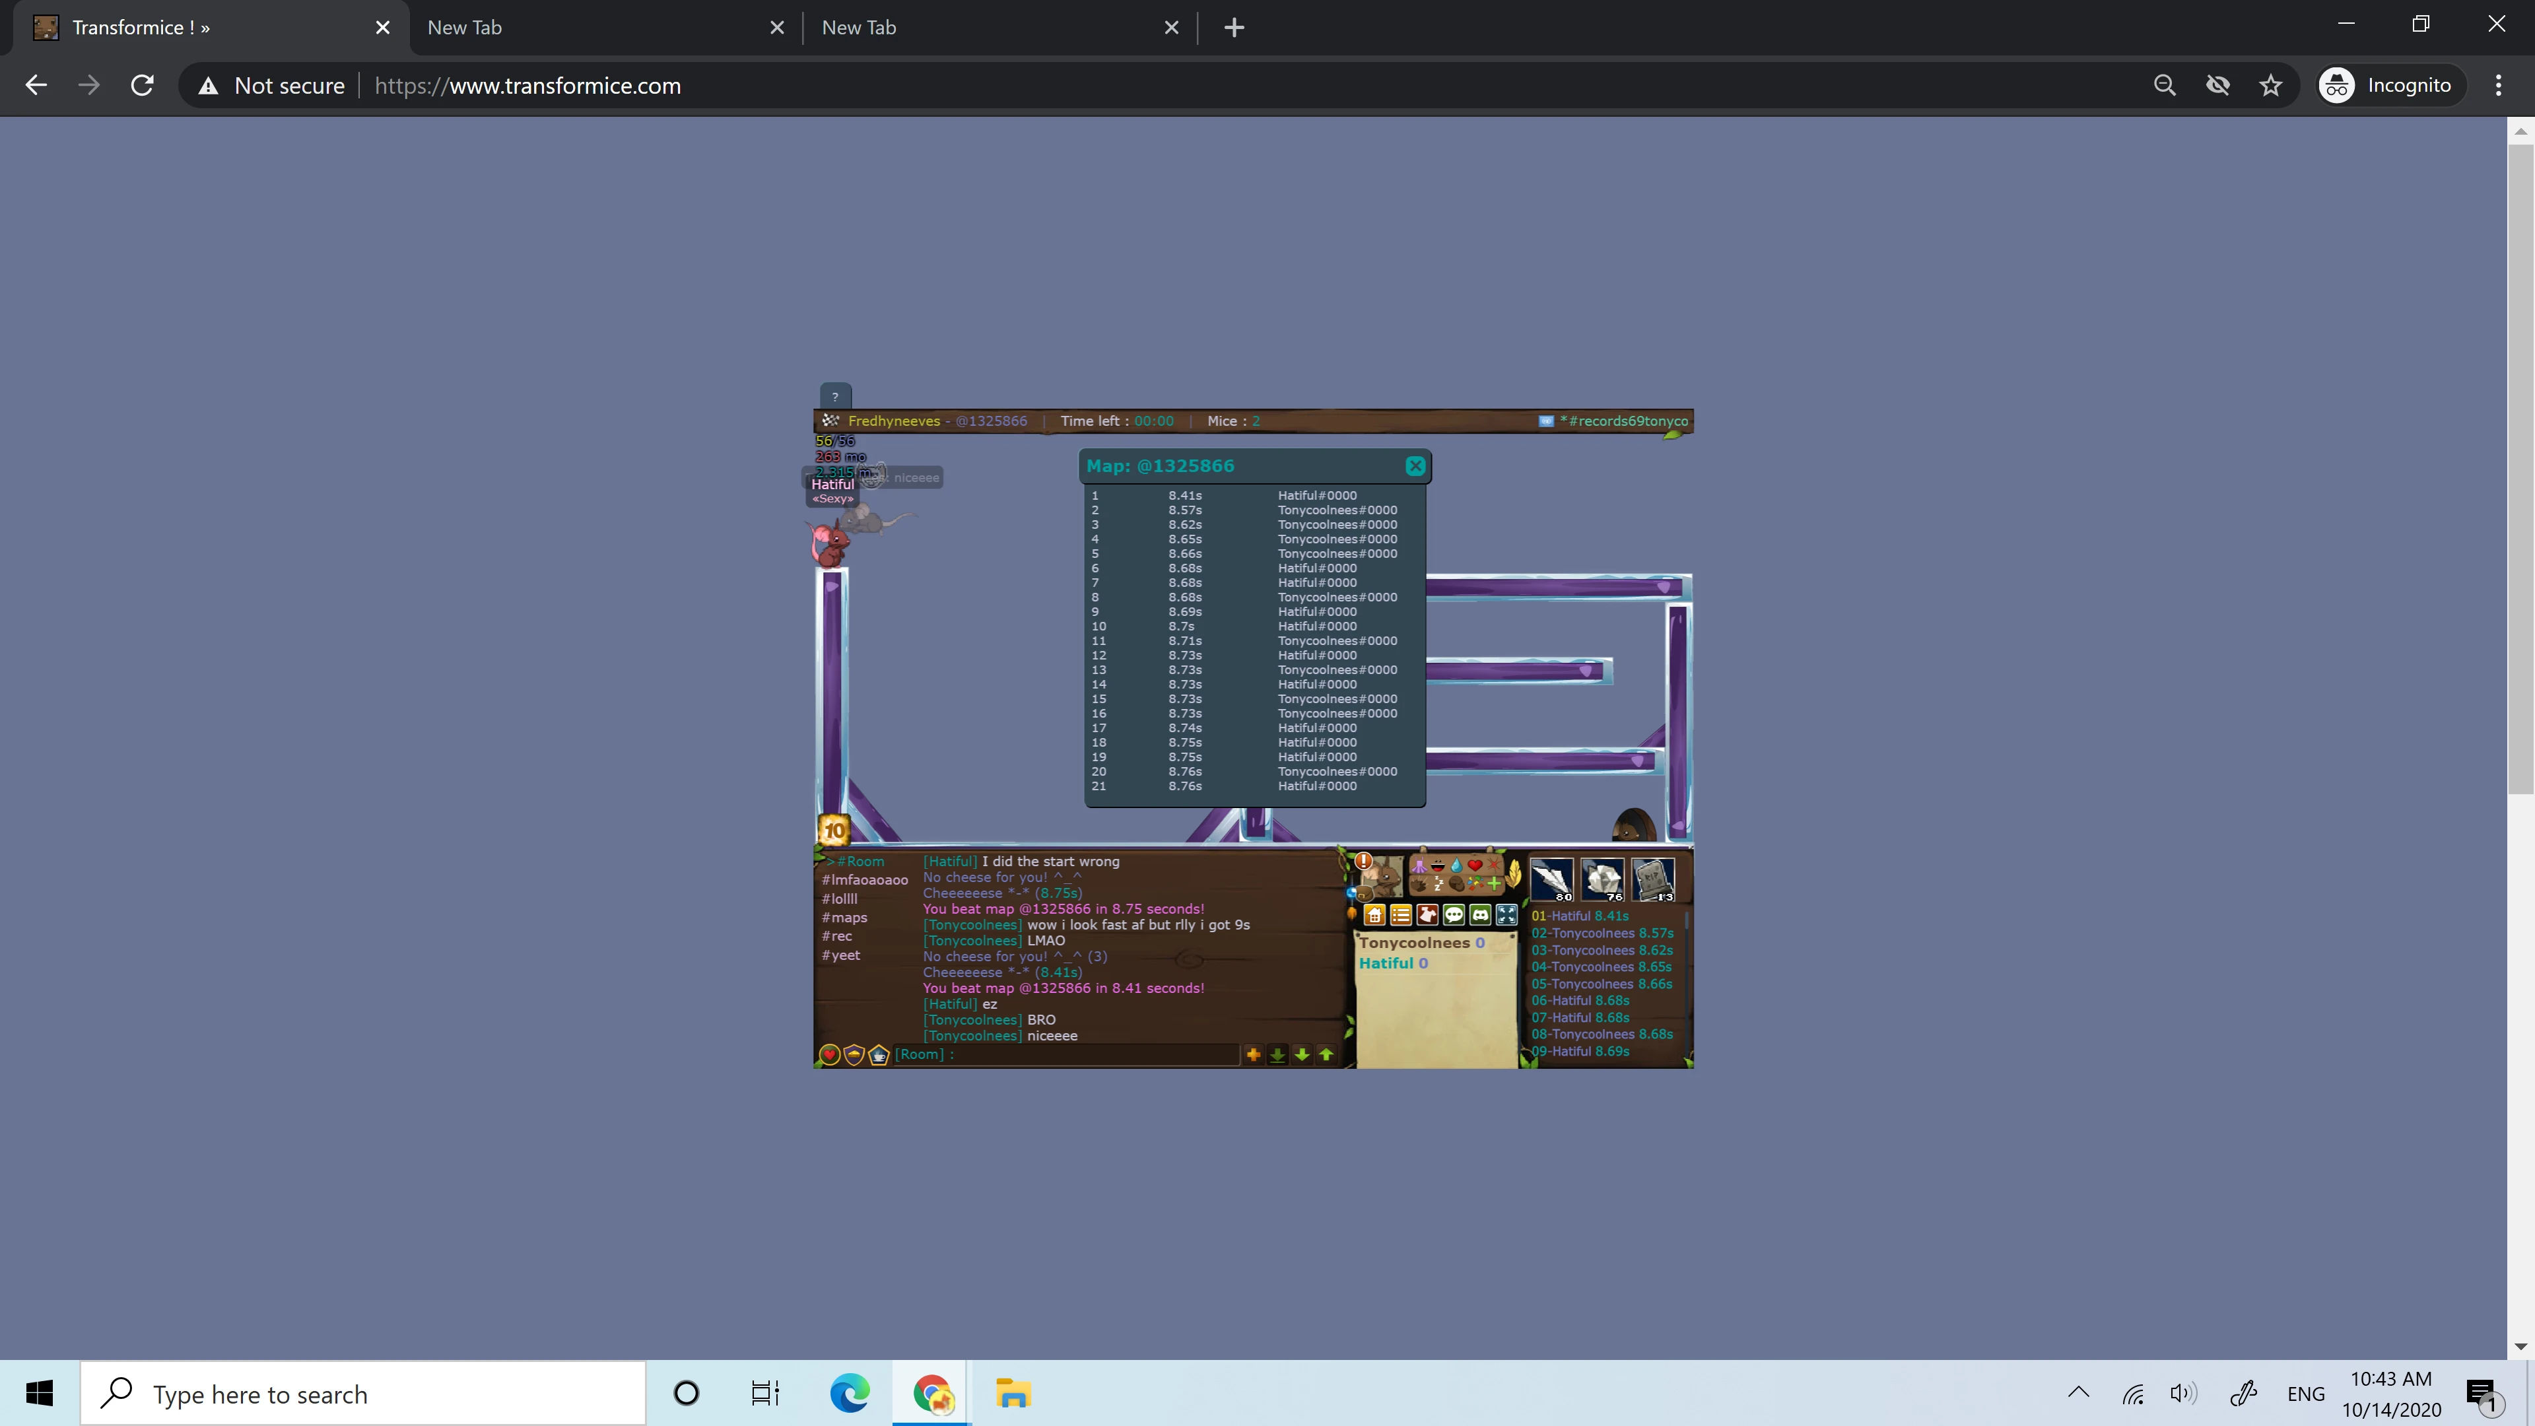The width and height of the screenshot is (2535, 1426).
Task: Click the address bar URL
Action: point(527,86)
